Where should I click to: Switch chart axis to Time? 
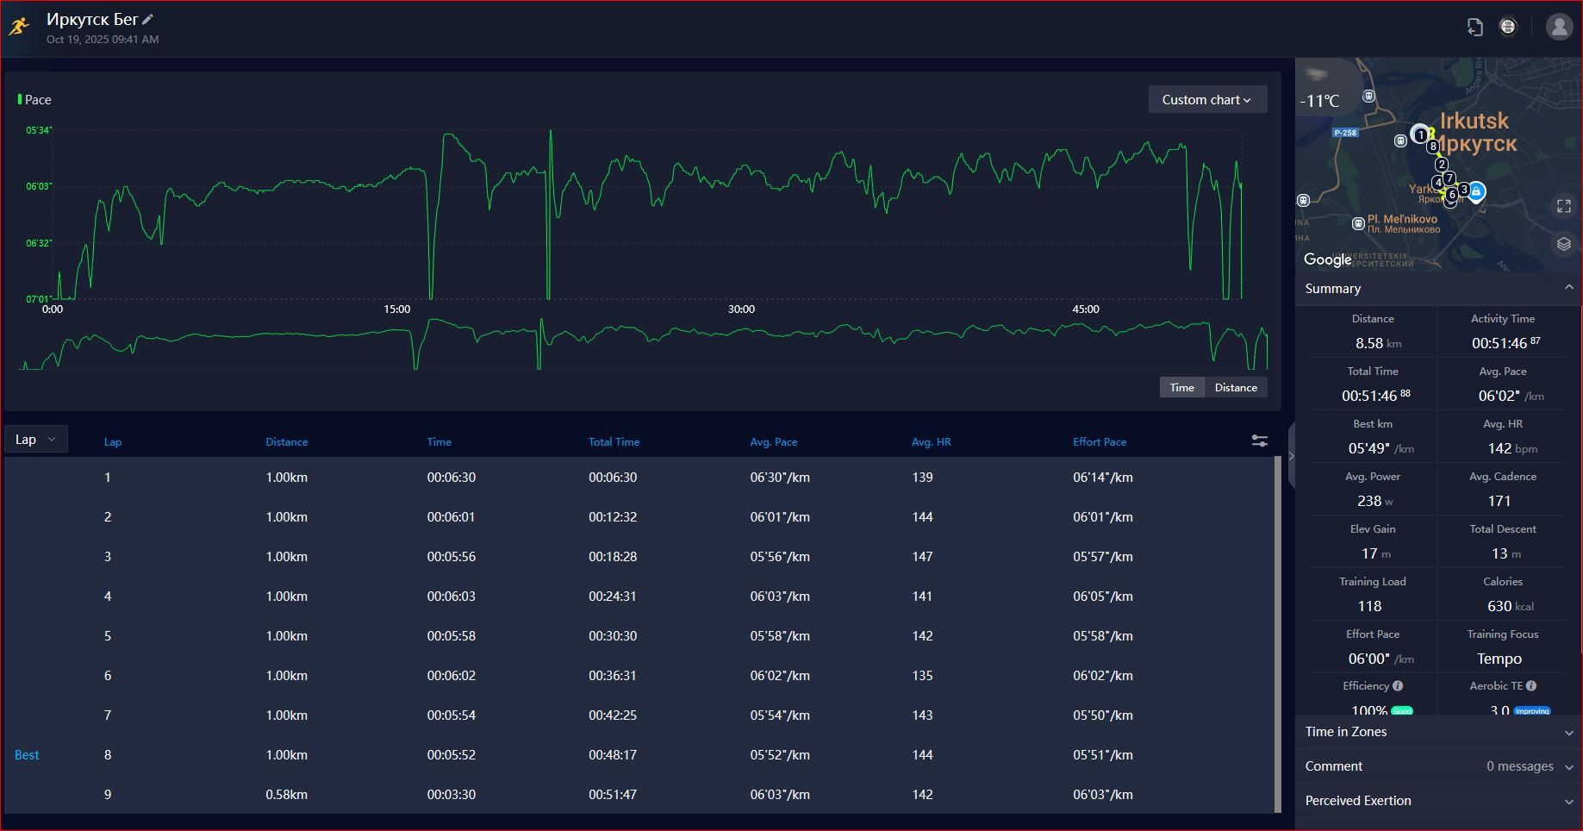pyautogui.click(x=1181, y=387)
